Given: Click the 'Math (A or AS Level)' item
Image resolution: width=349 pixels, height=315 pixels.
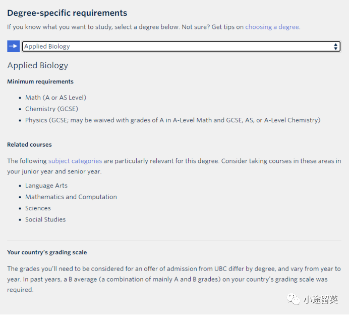Looking at the screenshot, I should pos(55,98).
